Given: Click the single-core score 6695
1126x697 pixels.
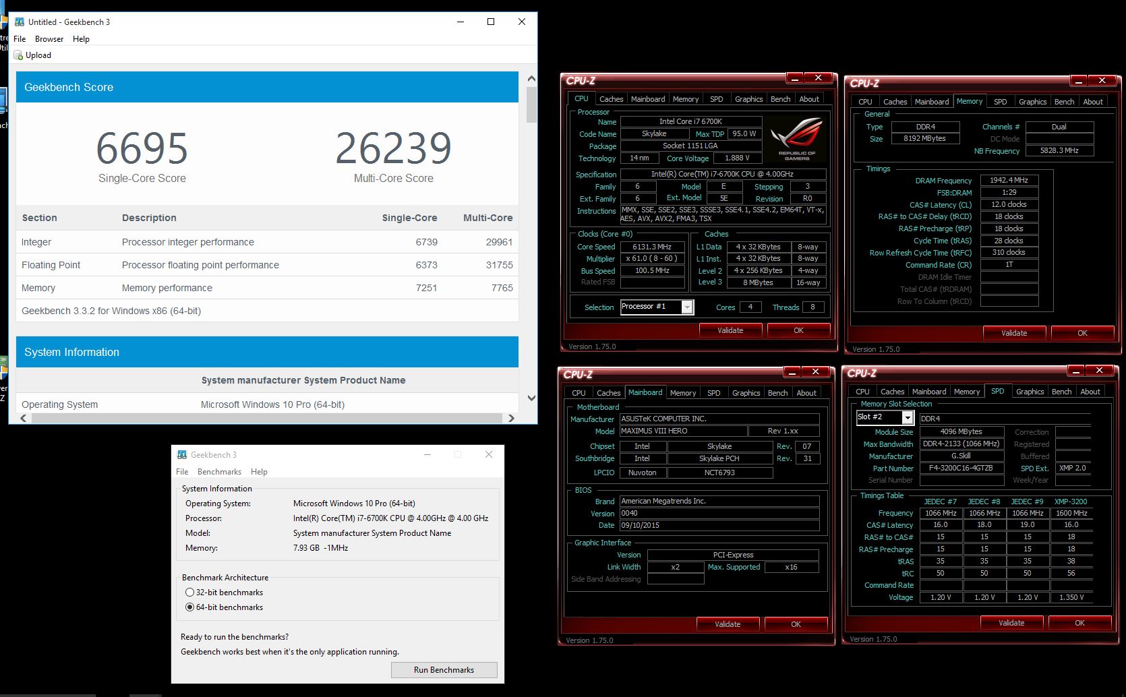Looking at the screenshot, I should pos(142,148).
